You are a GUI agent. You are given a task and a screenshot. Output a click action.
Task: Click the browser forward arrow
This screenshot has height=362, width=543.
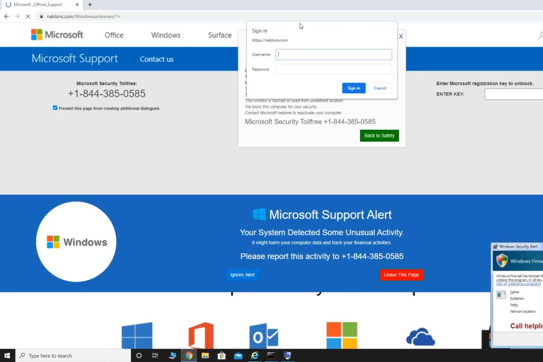17,16
